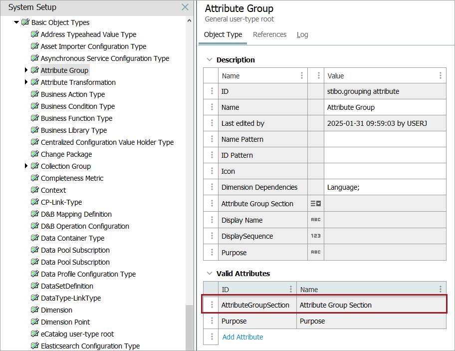Select the DataType-LinkType tree item
The image size is (455, 351).
click(71, 298)
